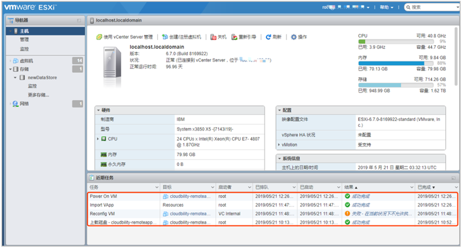The image size is (462, 248).
Task: Open the Actions (操作) gear menu
Action: pyautogui.click(x=293, y=37)
